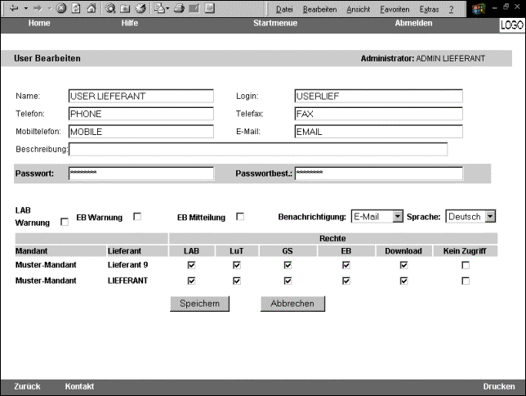Open the Hilfe navigation link
This screenshot has width=526, height=396.
coord(130,23)
